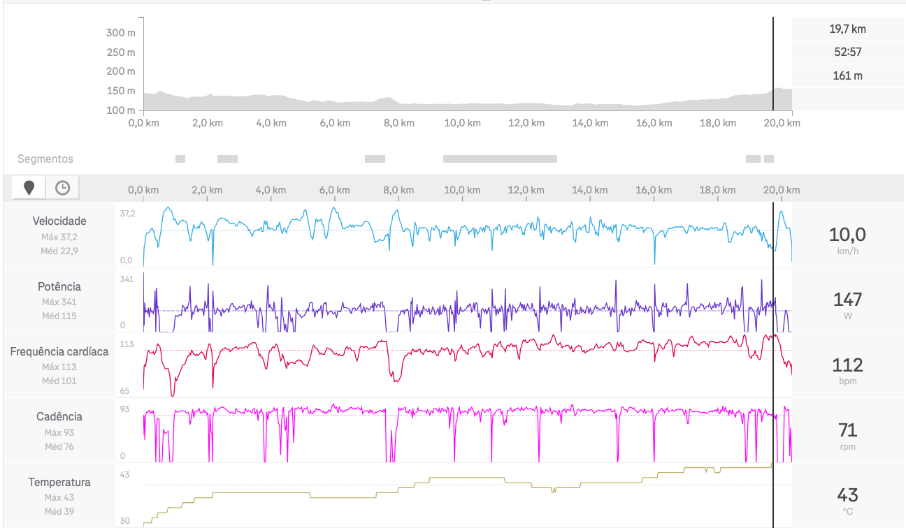Click "Méd 22,9" under Velocidade
The height and width of the screenshot is (528, 906).
point(59,251)
